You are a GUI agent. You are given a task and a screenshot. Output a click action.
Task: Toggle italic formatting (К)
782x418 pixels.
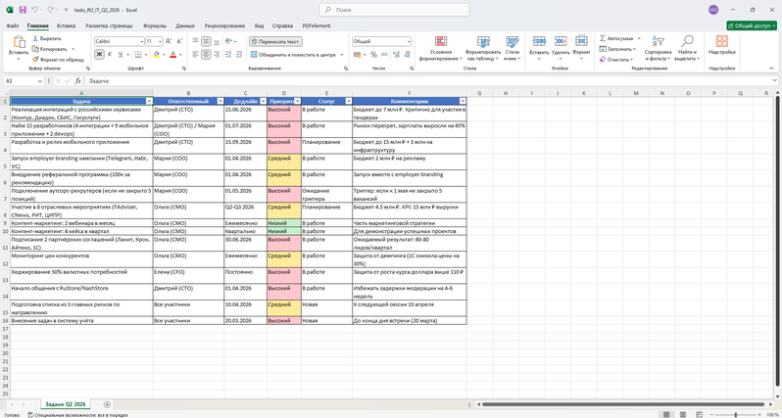click(110, 55)
